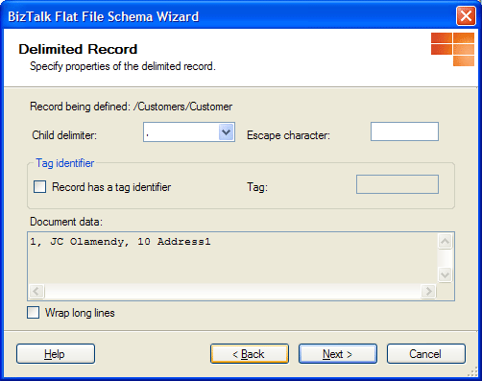Open wizard Help
Viewport: 482px width, 381px height.
click(x=56, y=354)
